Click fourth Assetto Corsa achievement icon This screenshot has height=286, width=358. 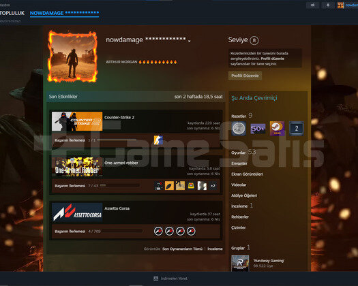[191, 232]
